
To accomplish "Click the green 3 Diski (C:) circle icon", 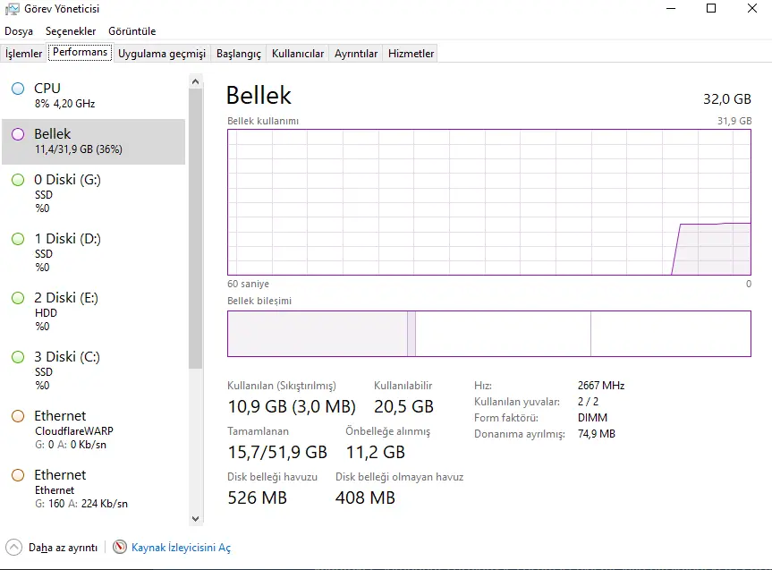I will tap(18, 357).
